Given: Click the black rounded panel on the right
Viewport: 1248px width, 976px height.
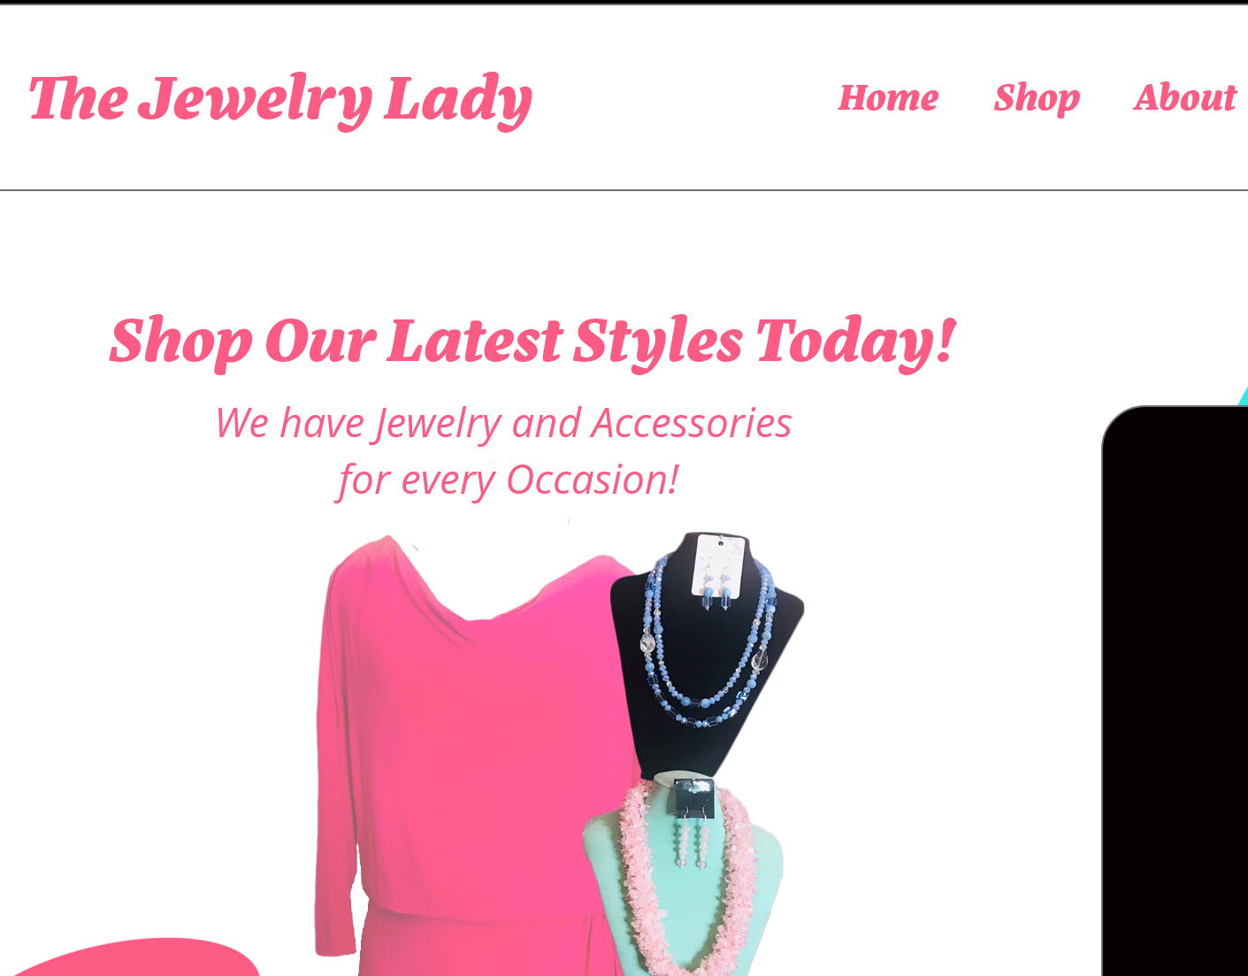Looking at the screenshot, I should tap(1175, 690).
